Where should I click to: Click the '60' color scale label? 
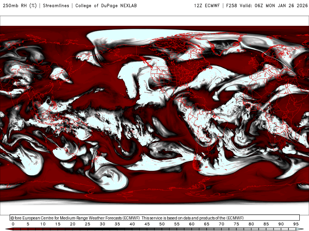[x=192, y=224]
